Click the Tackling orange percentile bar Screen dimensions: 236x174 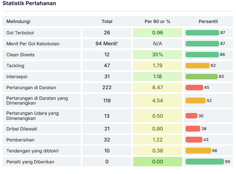[x=197, y=66]
